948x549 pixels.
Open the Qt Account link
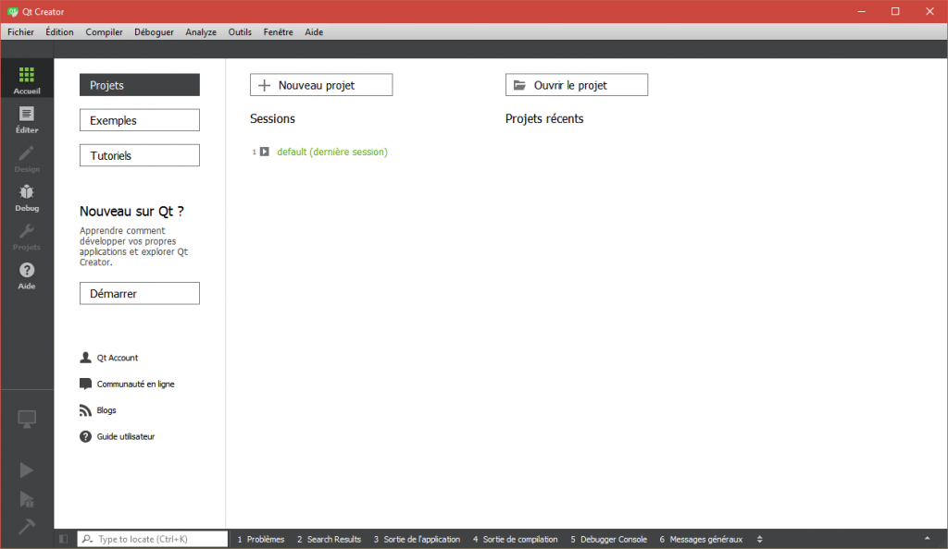pyautogui.click(x=118, y=358)
